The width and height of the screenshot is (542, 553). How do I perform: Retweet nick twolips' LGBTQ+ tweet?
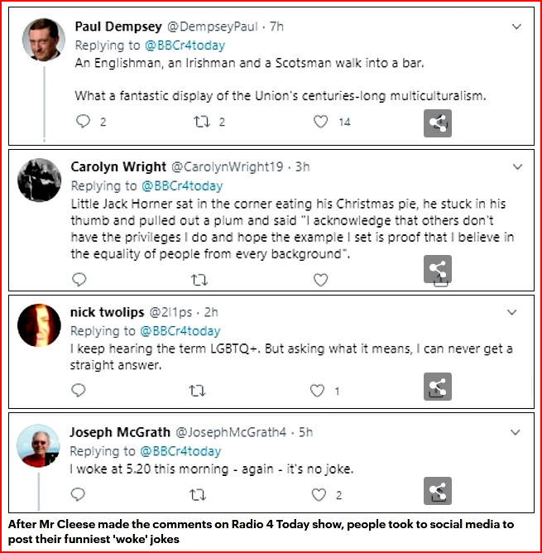[199, 390]
